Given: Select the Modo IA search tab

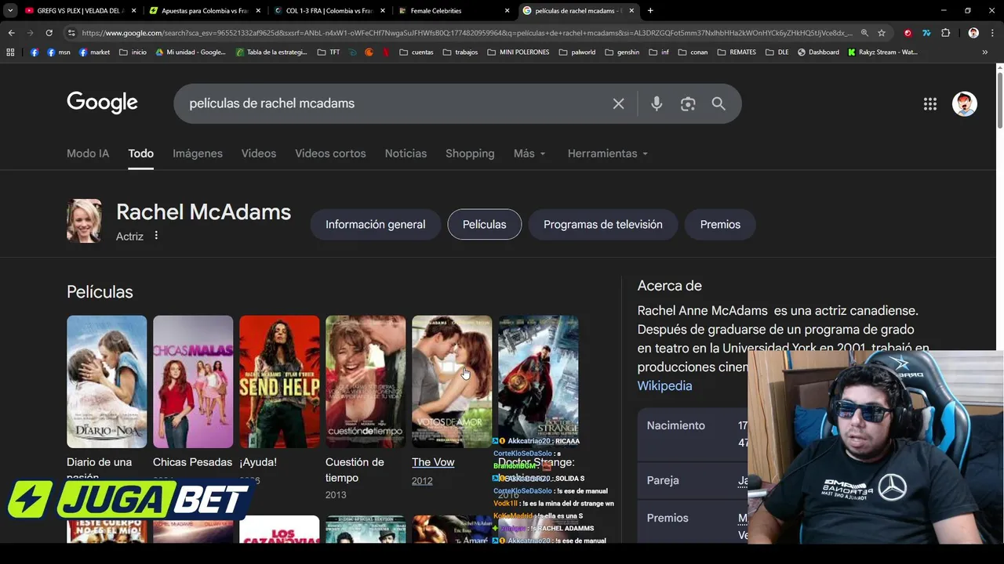Looking at the screenshot, I should pyautogui.click(x=88, y=154).
